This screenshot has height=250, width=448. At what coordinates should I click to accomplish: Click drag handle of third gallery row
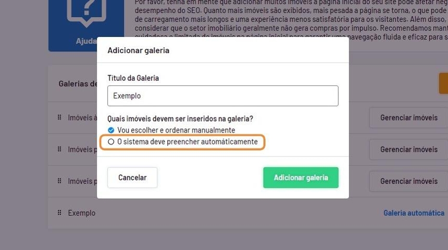pyautogui.click(x=59, y=181)
